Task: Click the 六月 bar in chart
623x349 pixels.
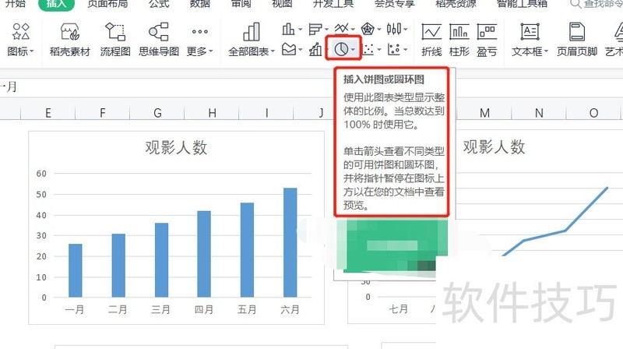Action: click(x=290, y=242)
